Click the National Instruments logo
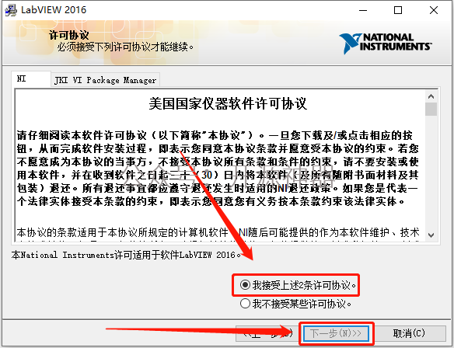 click(386, 43)
